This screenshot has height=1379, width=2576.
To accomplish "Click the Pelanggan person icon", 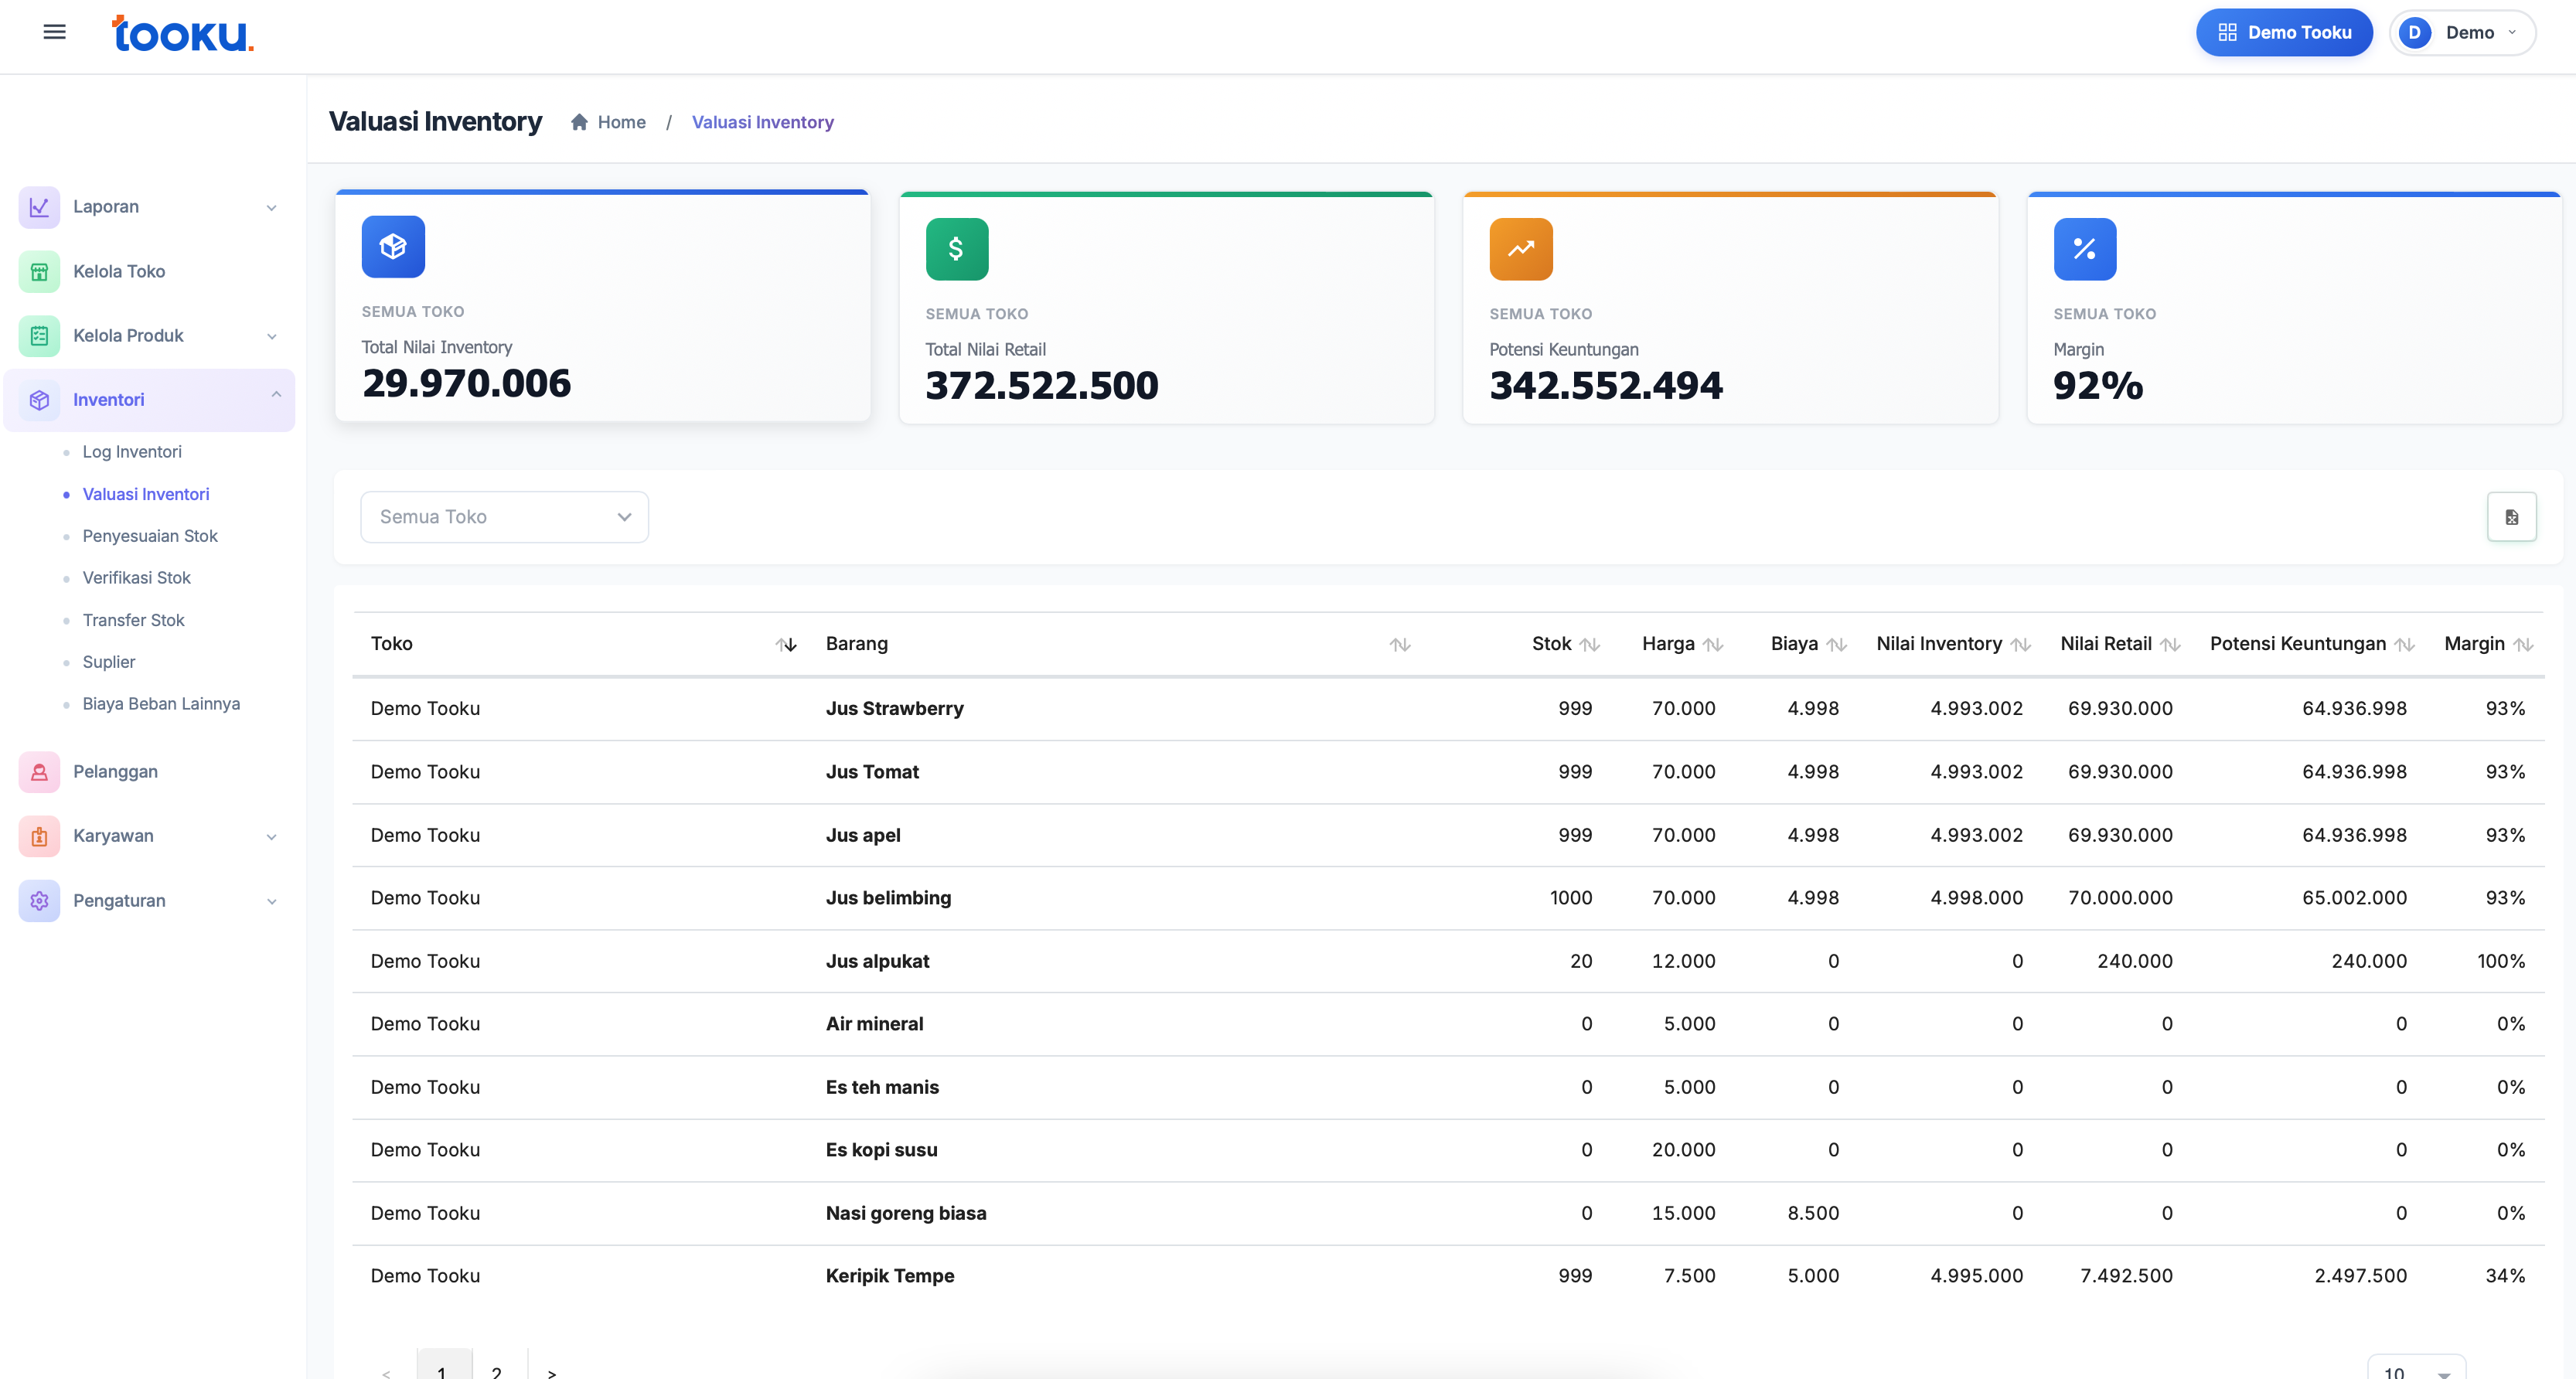I will pyautogui.click(x=39, y=772).
